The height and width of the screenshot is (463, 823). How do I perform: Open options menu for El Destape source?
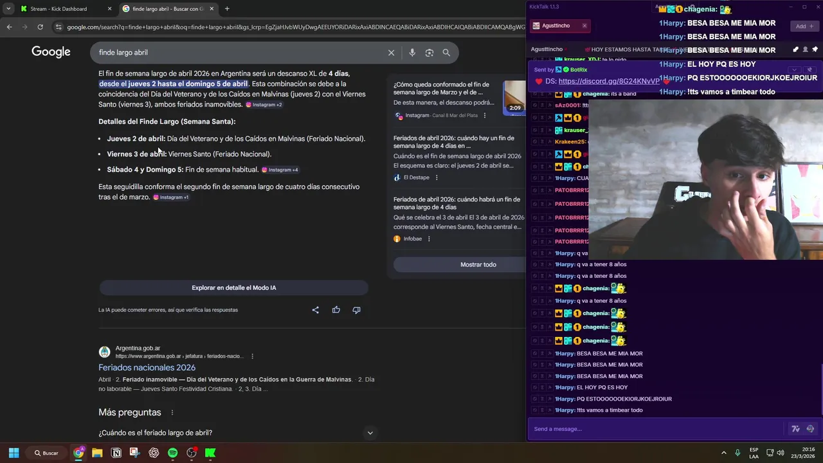[437, 177]
